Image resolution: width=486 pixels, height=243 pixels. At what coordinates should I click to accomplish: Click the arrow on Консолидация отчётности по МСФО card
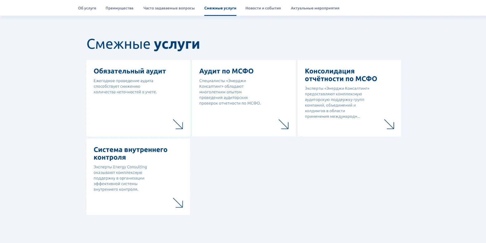[389, 124]
